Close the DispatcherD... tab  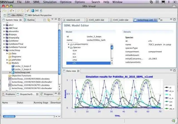click(x=37, y=94)
